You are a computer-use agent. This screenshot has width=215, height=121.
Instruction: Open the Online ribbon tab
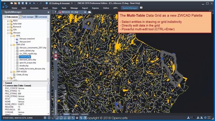(x=106, y=8)
